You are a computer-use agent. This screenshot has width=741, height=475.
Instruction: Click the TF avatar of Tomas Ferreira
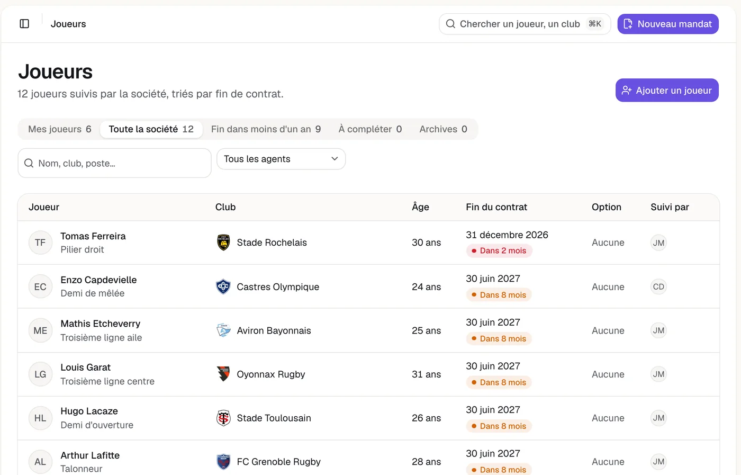click(x=40, y=243)
